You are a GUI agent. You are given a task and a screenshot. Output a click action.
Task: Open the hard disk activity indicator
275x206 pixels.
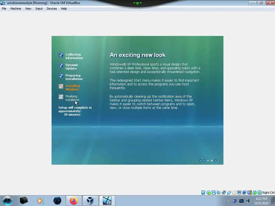point(203,193)
